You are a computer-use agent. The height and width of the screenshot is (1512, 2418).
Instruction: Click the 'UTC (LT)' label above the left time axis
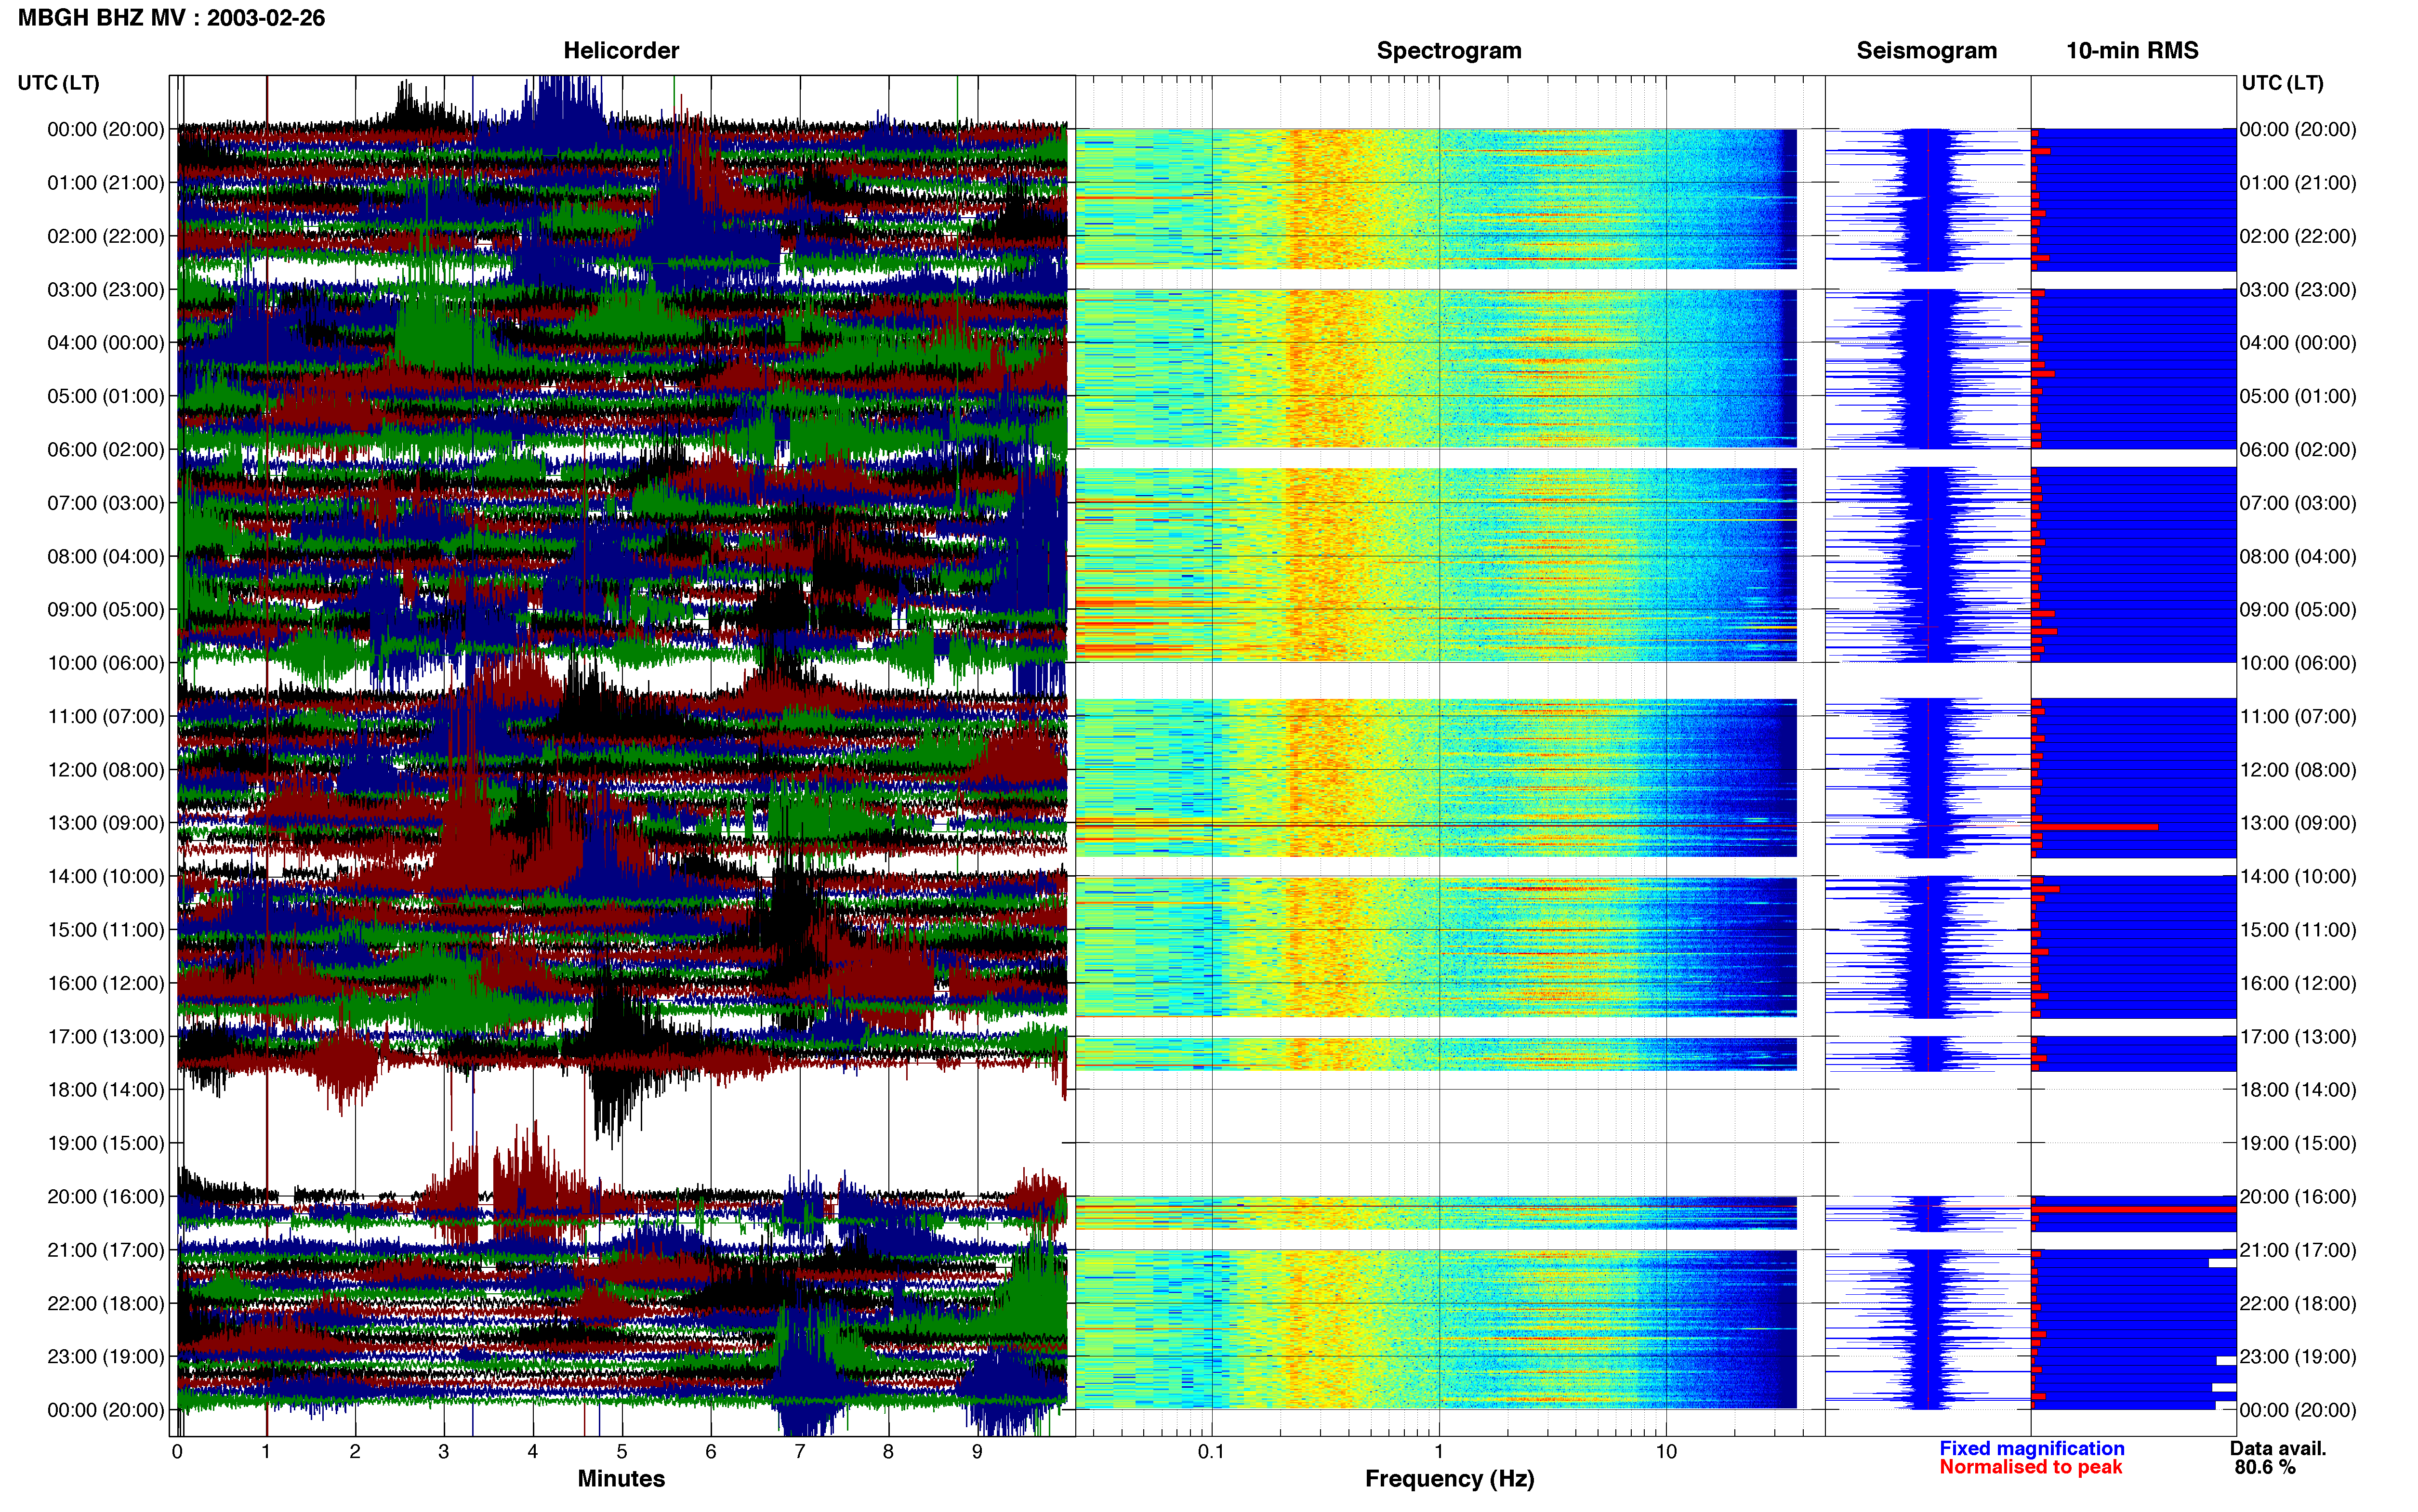tap(58, 83)
